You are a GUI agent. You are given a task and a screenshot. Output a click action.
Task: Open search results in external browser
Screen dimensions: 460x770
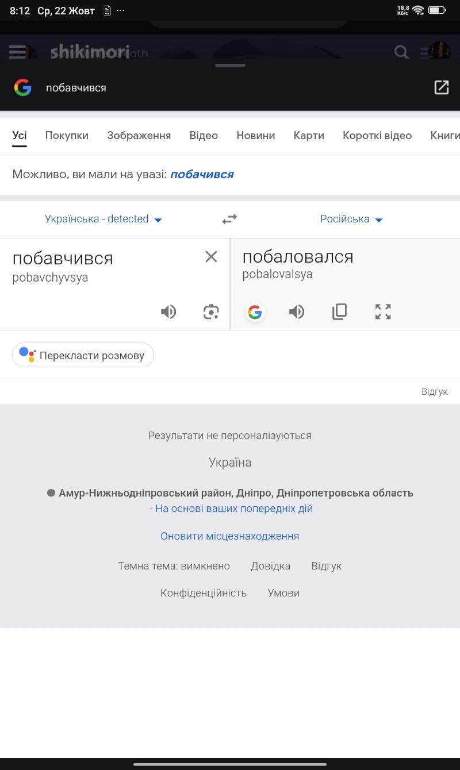[441, 87]
